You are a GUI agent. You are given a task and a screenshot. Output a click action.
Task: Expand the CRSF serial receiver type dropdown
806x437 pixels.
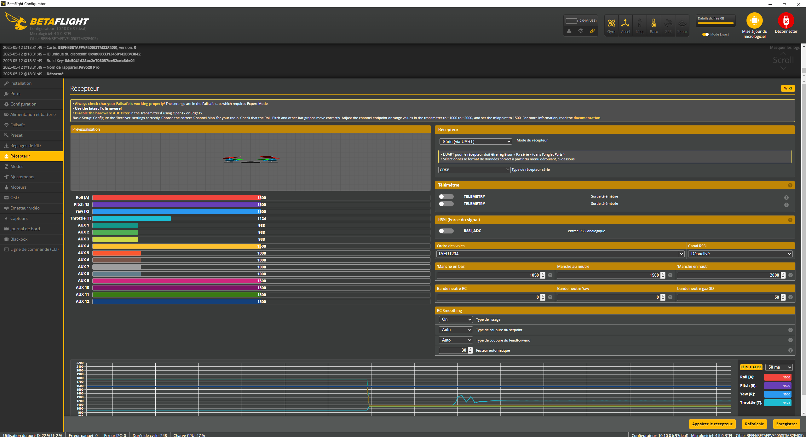474,170
